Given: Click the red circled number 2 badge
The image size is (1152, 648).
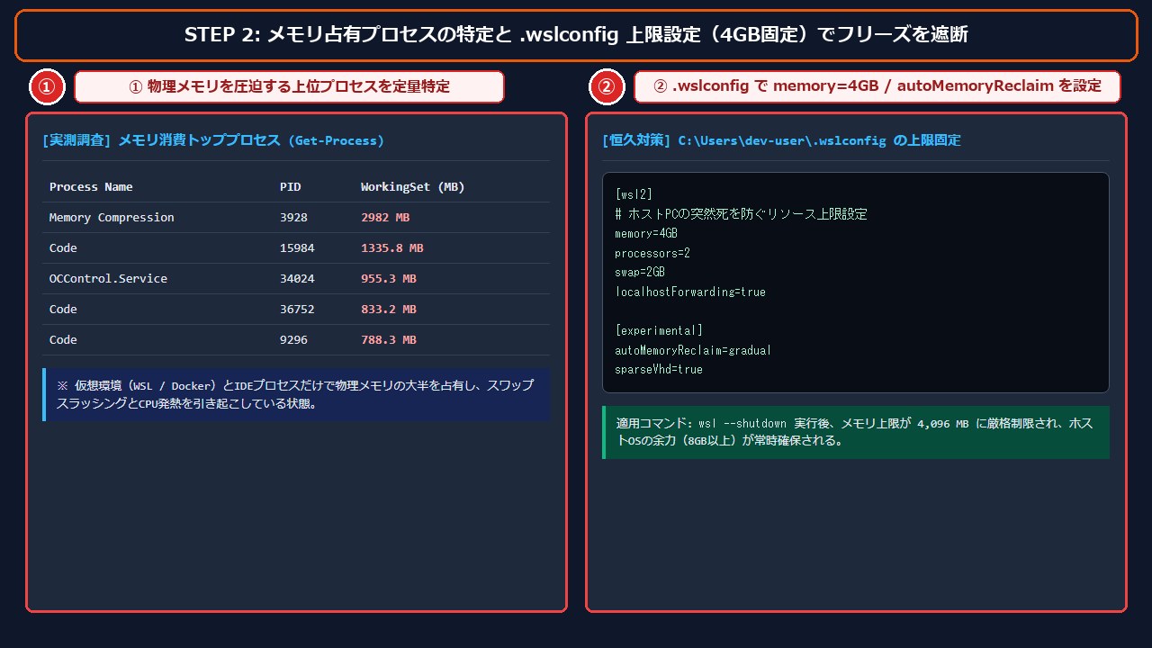Looking at the screenshot, I should pos(607,87).
